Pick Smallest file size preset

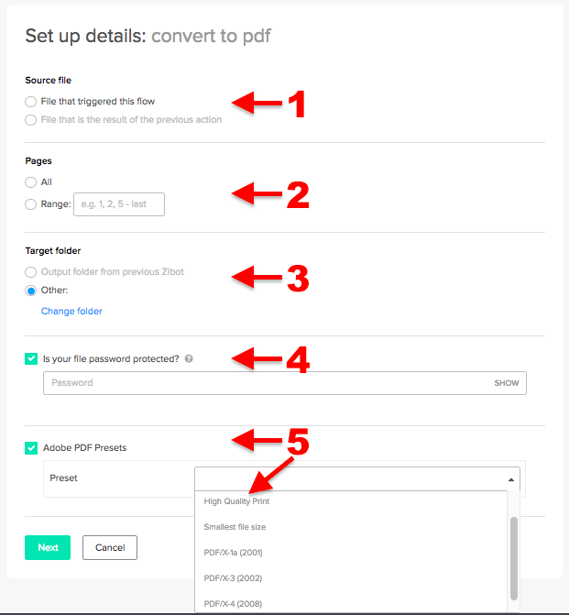coord(235,527)
